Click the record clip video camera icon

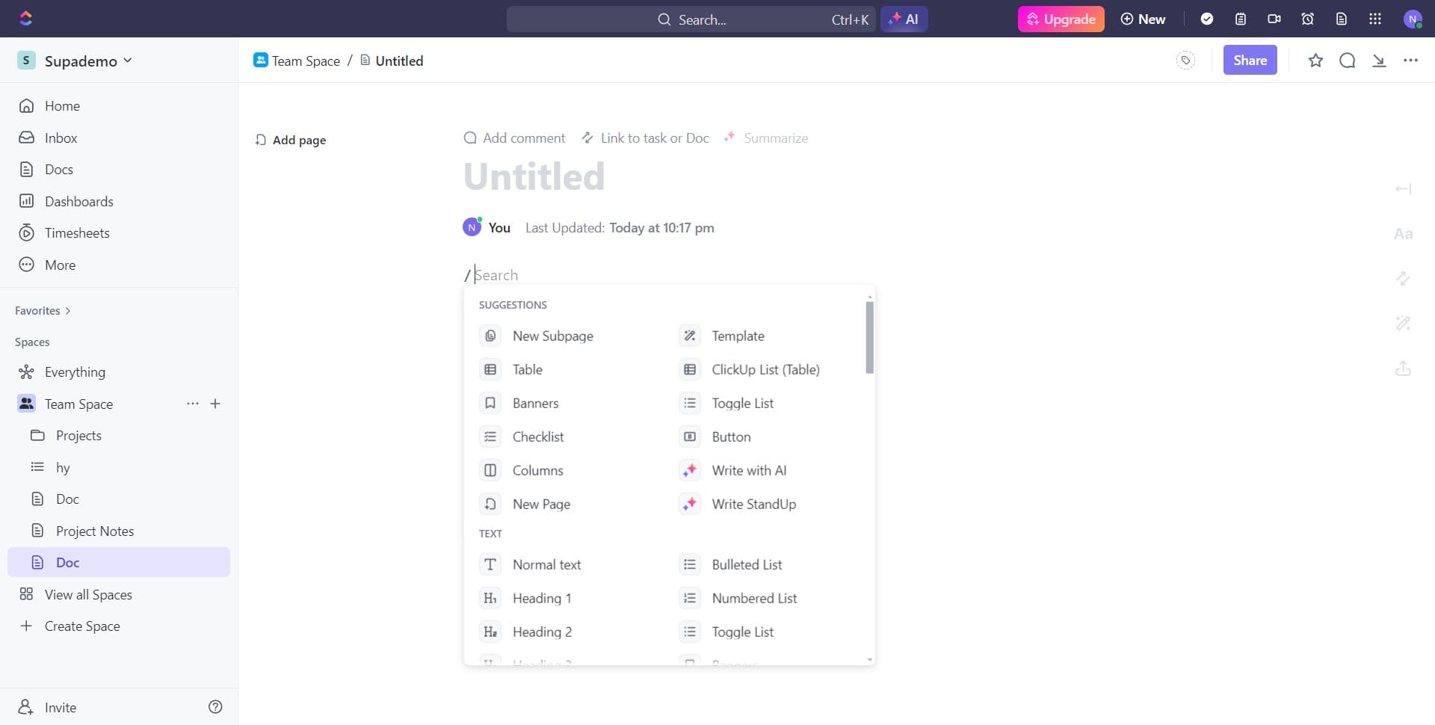pos(1274,19)
